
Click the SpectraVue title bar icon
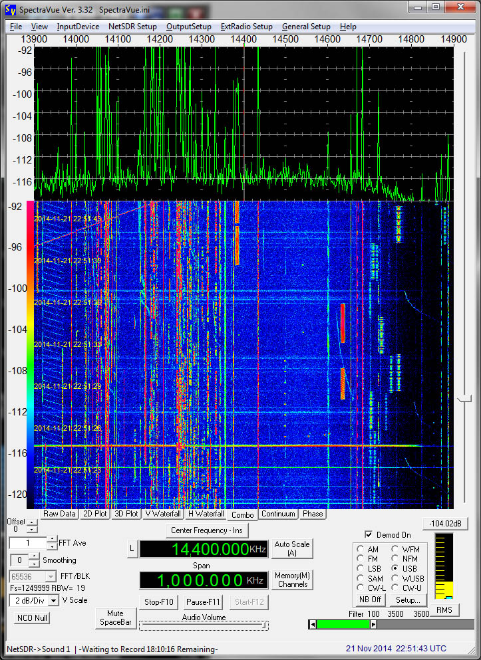click(11, 9)
